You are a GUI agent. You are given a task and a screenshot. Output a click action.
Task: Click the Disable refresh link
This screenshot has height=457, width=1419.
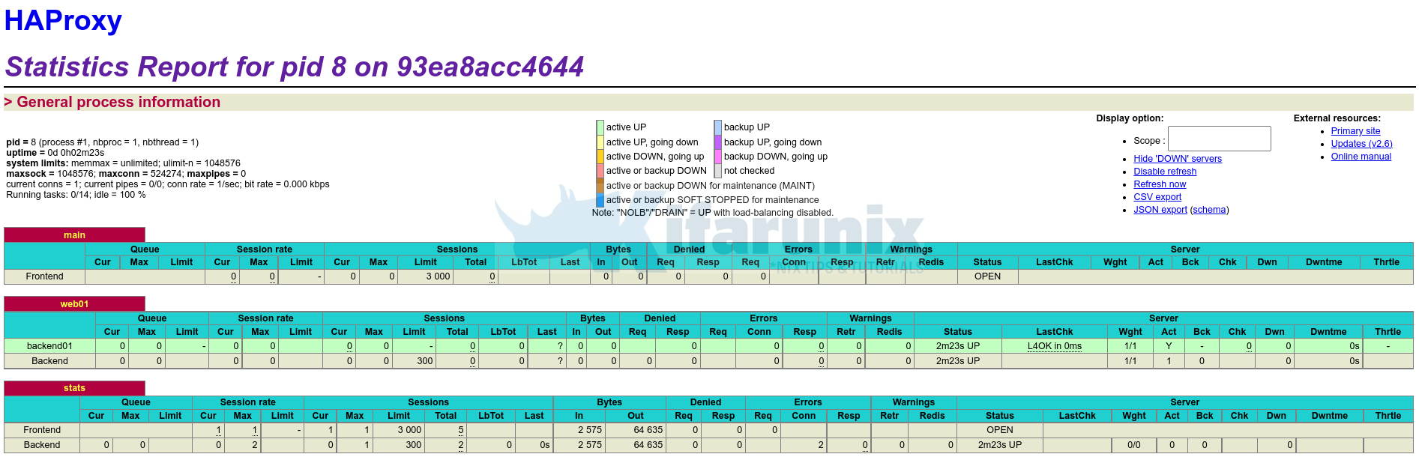(x=1164, y=172)
